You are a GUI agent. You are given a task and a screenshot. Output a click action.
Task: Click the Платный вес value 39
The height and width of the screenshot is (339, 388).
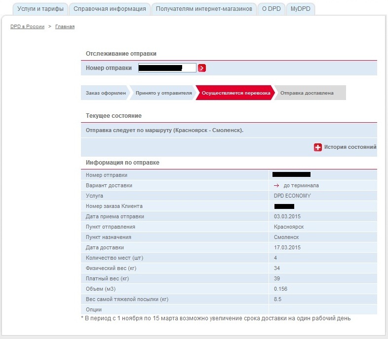[x=276, y=278]
